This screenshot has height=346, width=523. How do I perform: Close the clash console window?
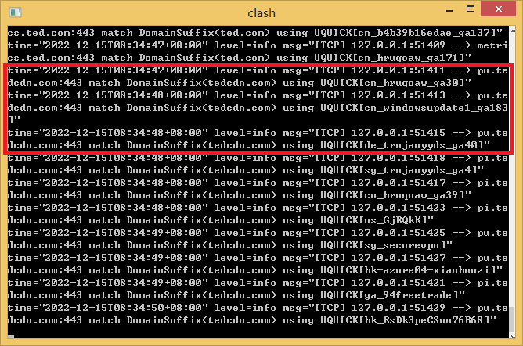click(498, 9)
